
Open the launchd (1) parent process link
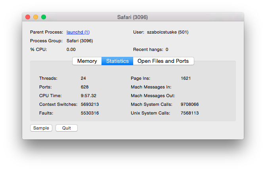point(78,32)
